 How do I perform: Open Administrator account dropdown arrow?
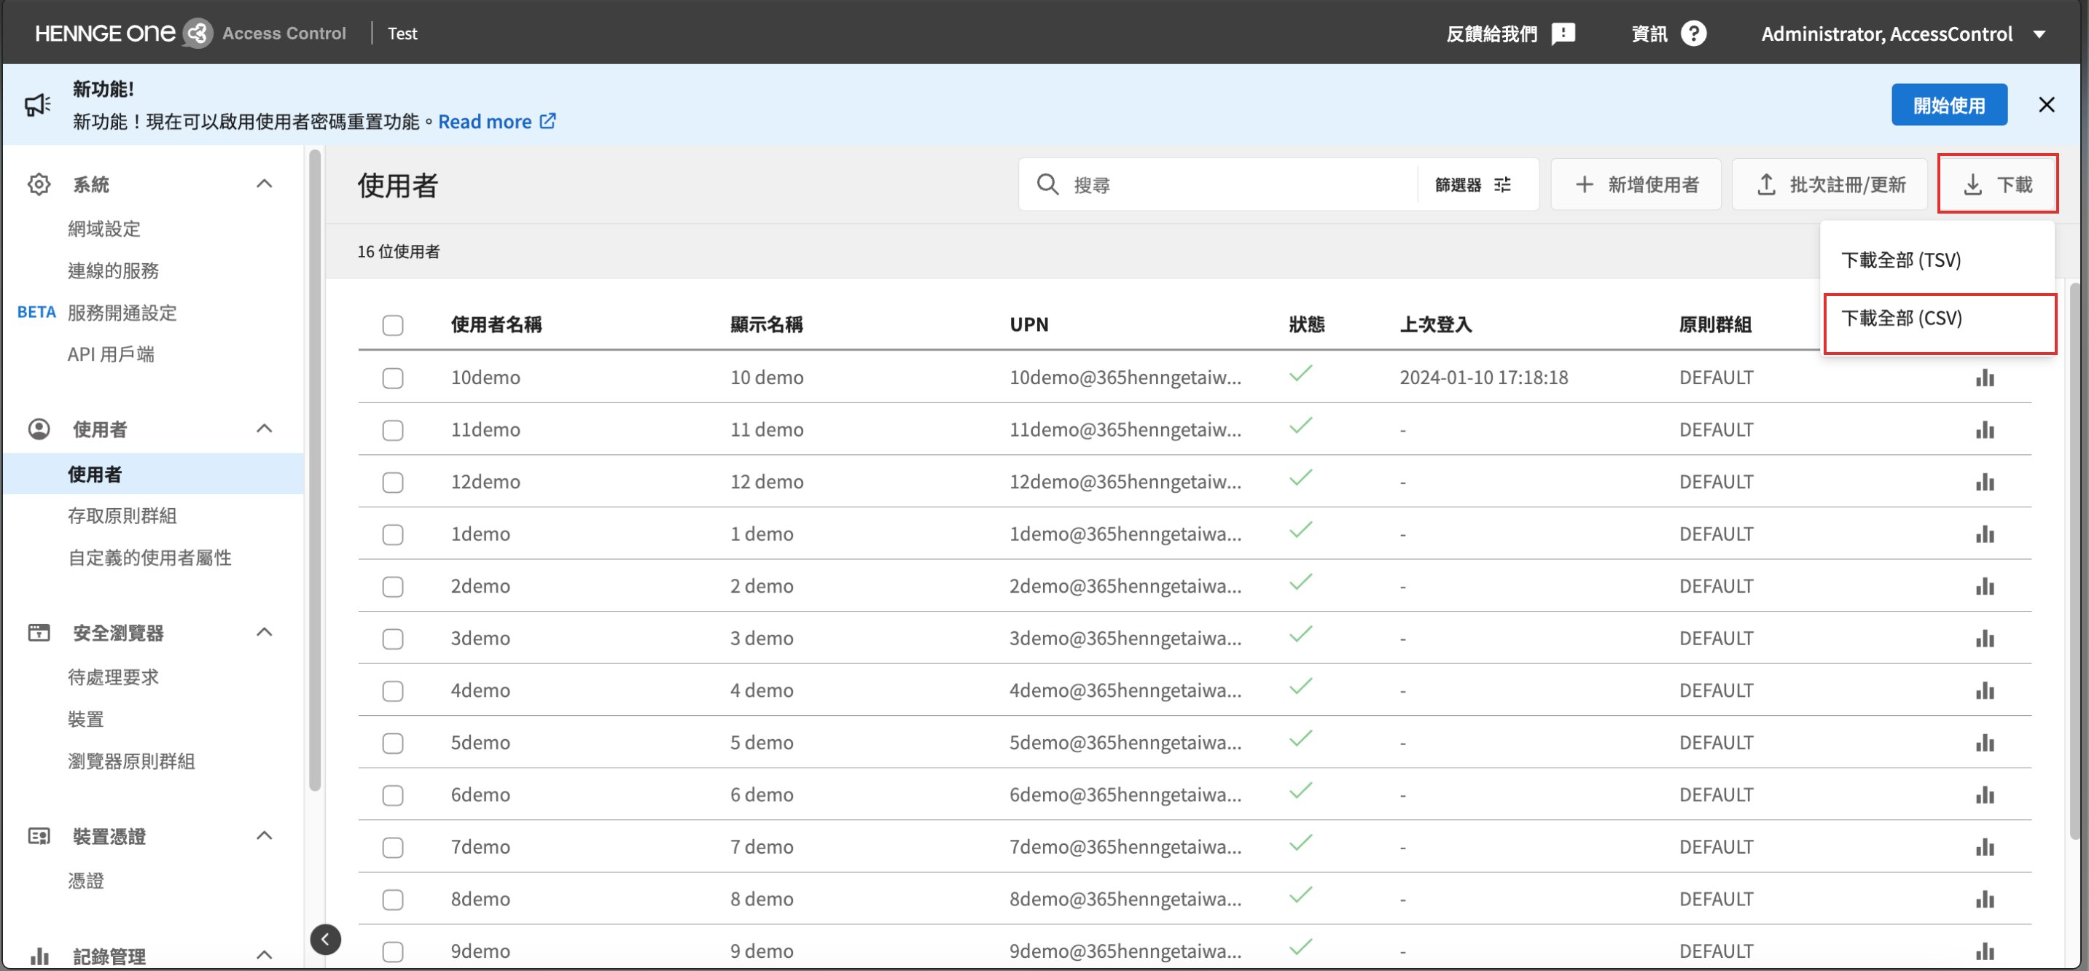pos(2039,34)
